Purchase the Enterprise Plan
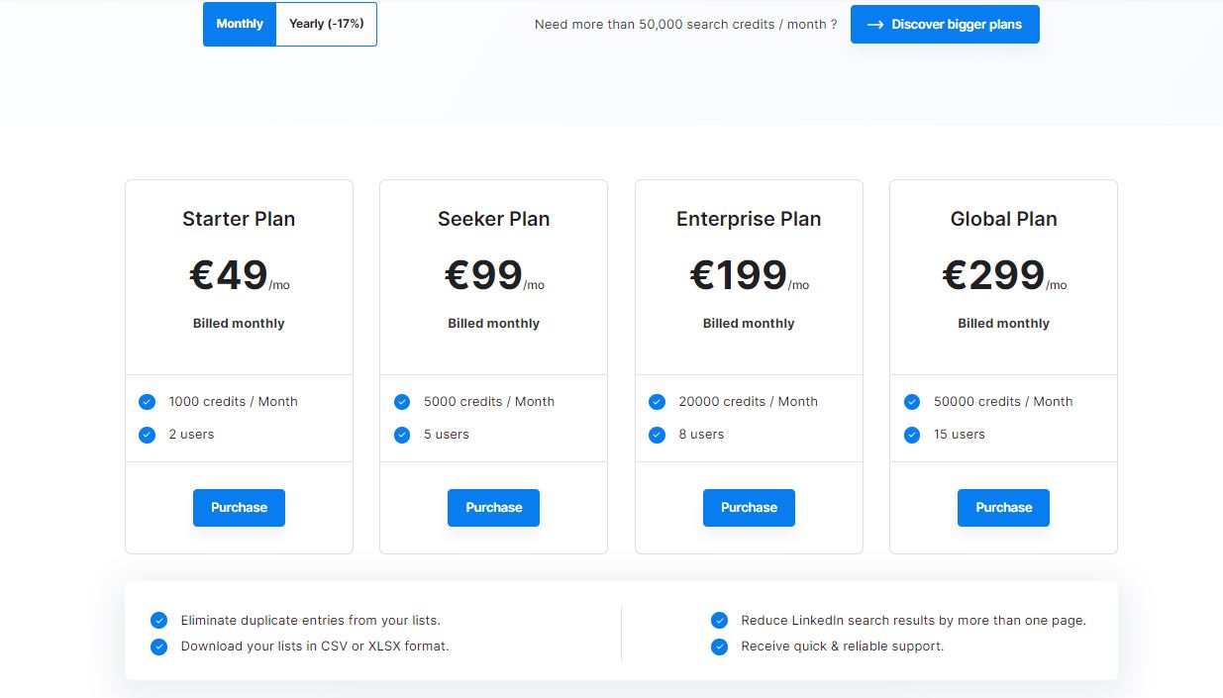1223x698 pixels. click(749, 508)
